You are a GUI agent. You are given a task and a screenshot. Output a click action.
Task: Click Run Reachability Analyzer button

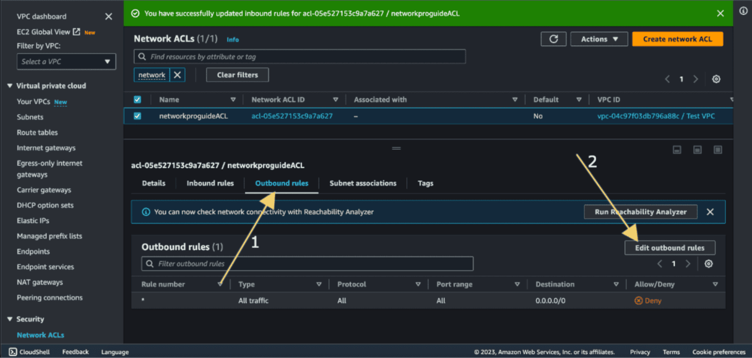click(640, 212)
